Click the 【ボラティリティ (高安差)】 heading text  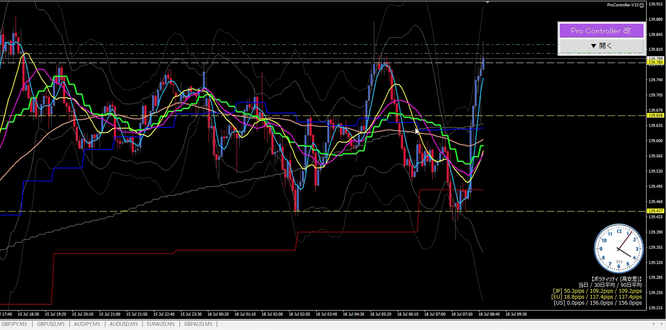pyautogui.click(x=616, y=279)
